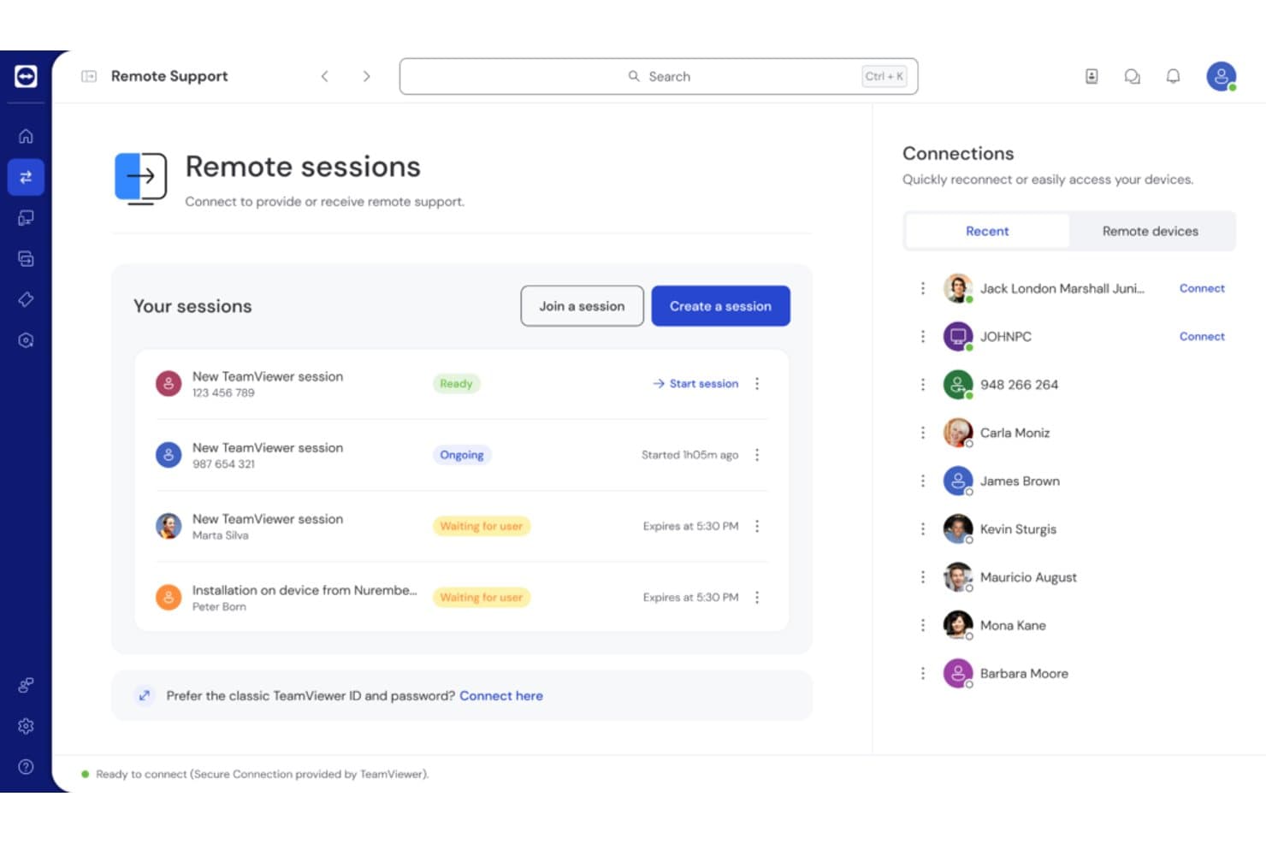Image resolution: width=1266 pixels, height=844 pixels.
Task: Open options menu for Peter Born session
Action: tap(757, 598)
